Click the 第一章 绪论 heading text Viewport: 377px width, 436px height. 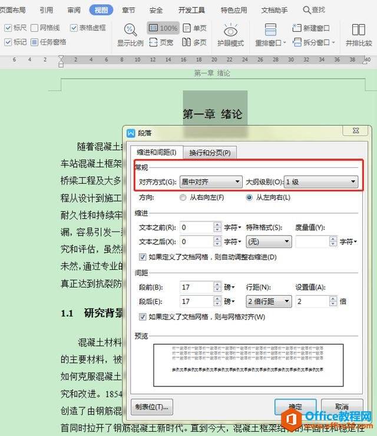tap(213, 114)
